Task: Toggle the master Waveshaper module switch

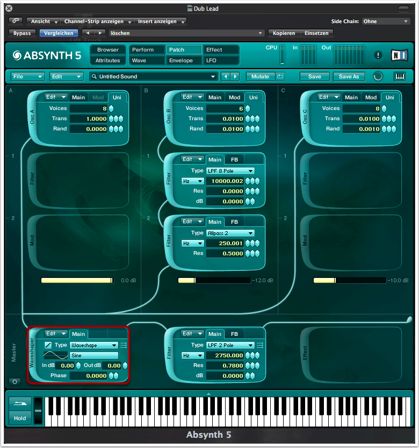Action: (x=32, y=353)
